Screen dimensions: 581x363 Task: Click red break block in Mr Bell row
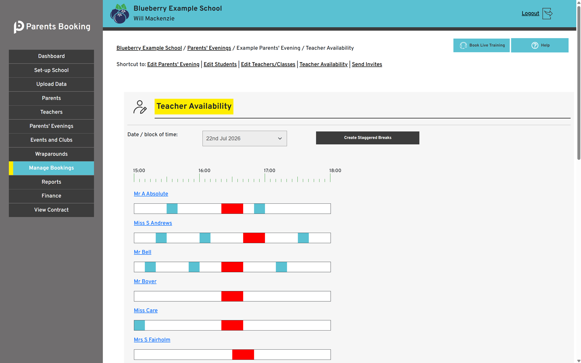(x=232, y=267)
